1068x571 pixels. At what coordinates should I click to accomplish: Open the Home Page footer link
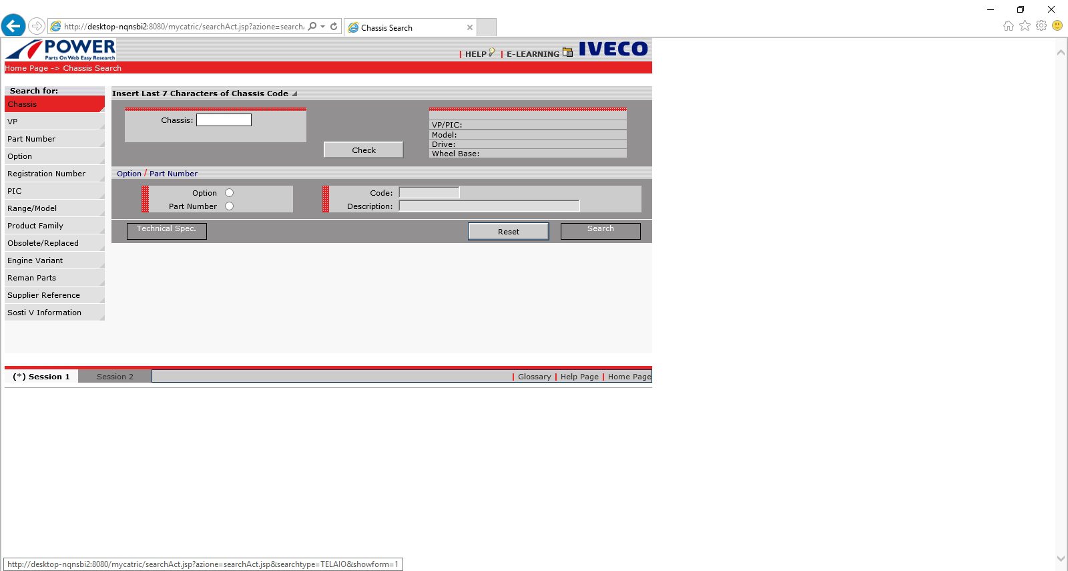(629, 377)
